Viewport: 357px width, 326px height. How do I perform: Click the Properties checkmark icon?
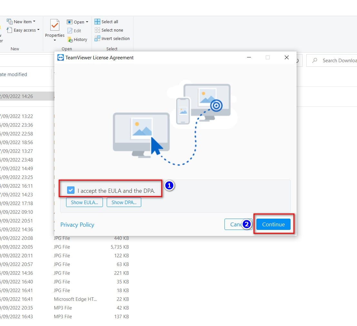[55, 25]
